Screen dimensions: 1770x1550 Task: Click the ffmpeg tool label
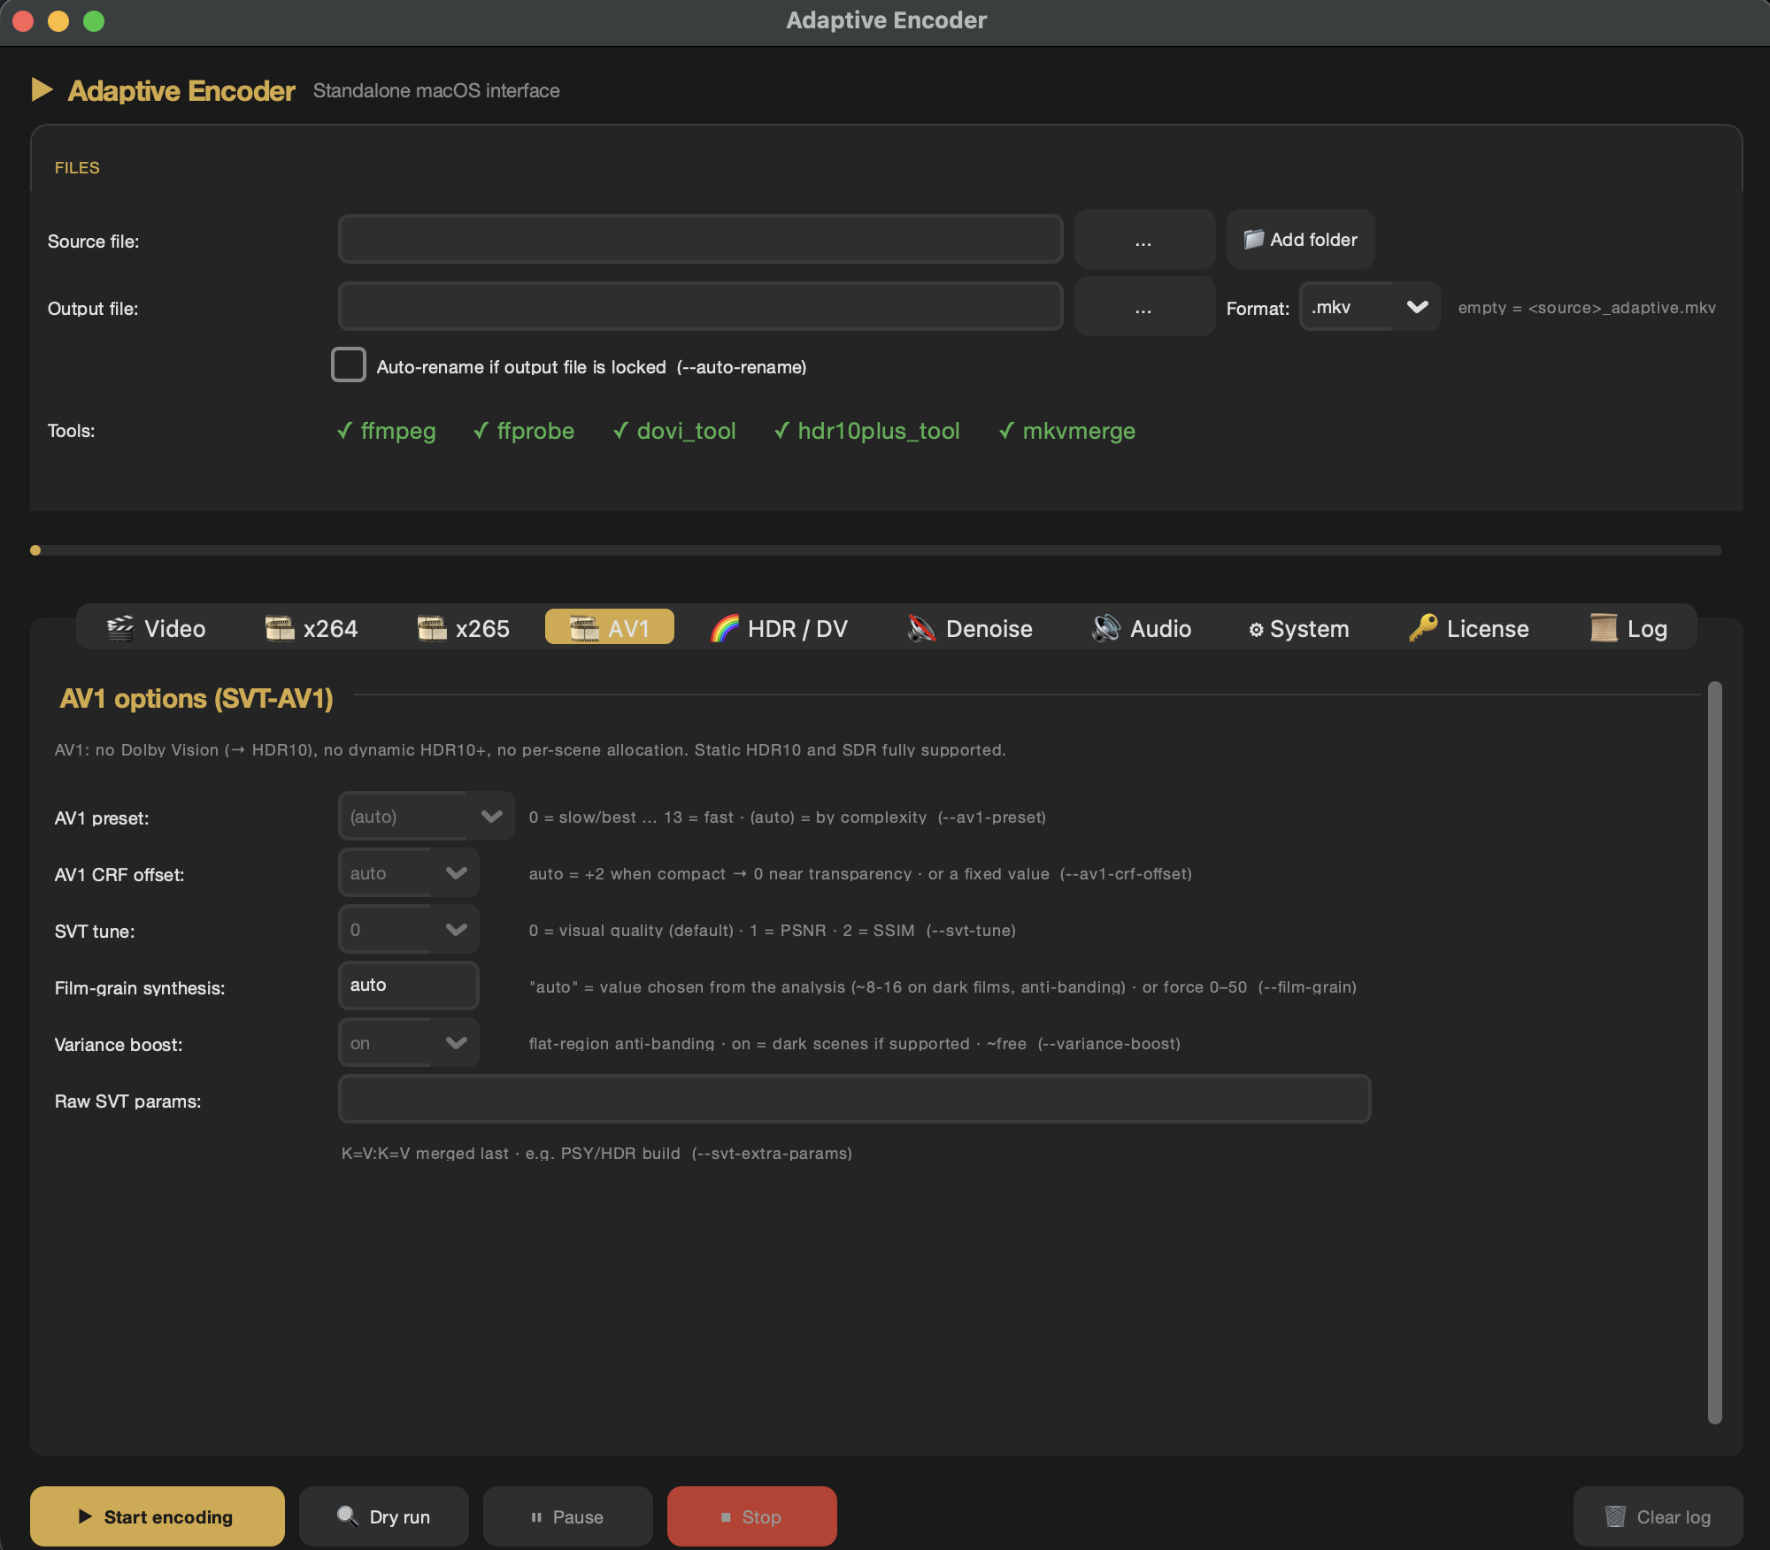pos(398,431)
